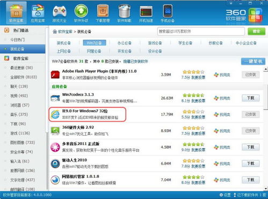Open 软件宝库 toolbar icon
This screenshot has width=268, height=199.
pos(16,13)
